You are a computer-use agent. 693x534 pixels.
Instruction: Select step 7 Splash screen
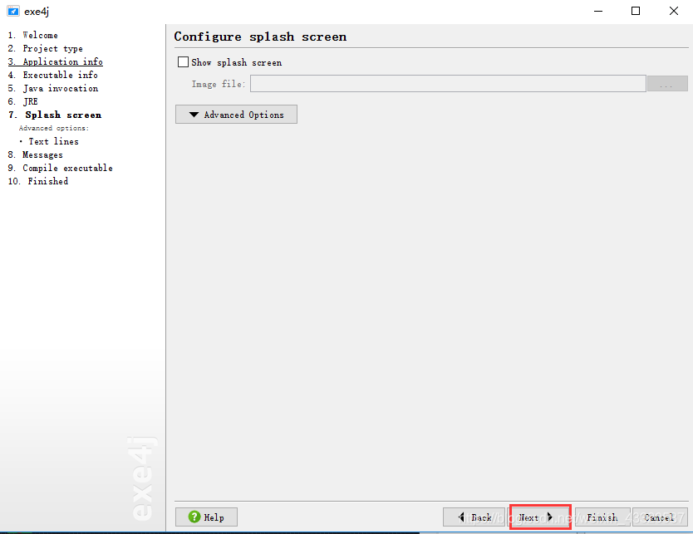click(x=55, y=115)
